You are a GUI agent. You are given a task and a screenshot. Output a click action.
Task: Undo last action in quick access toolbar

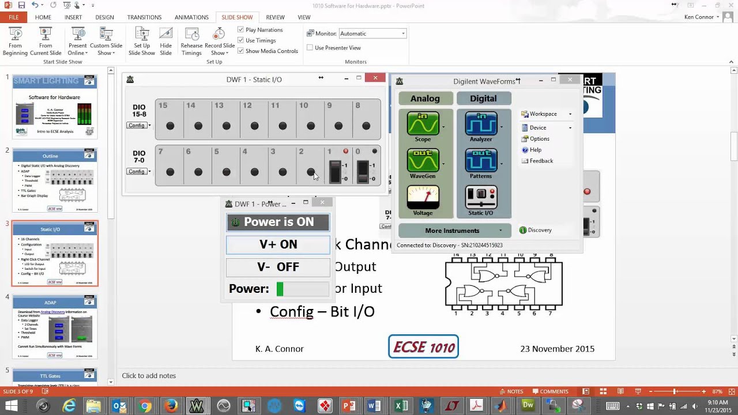click(x=35, y=5)
